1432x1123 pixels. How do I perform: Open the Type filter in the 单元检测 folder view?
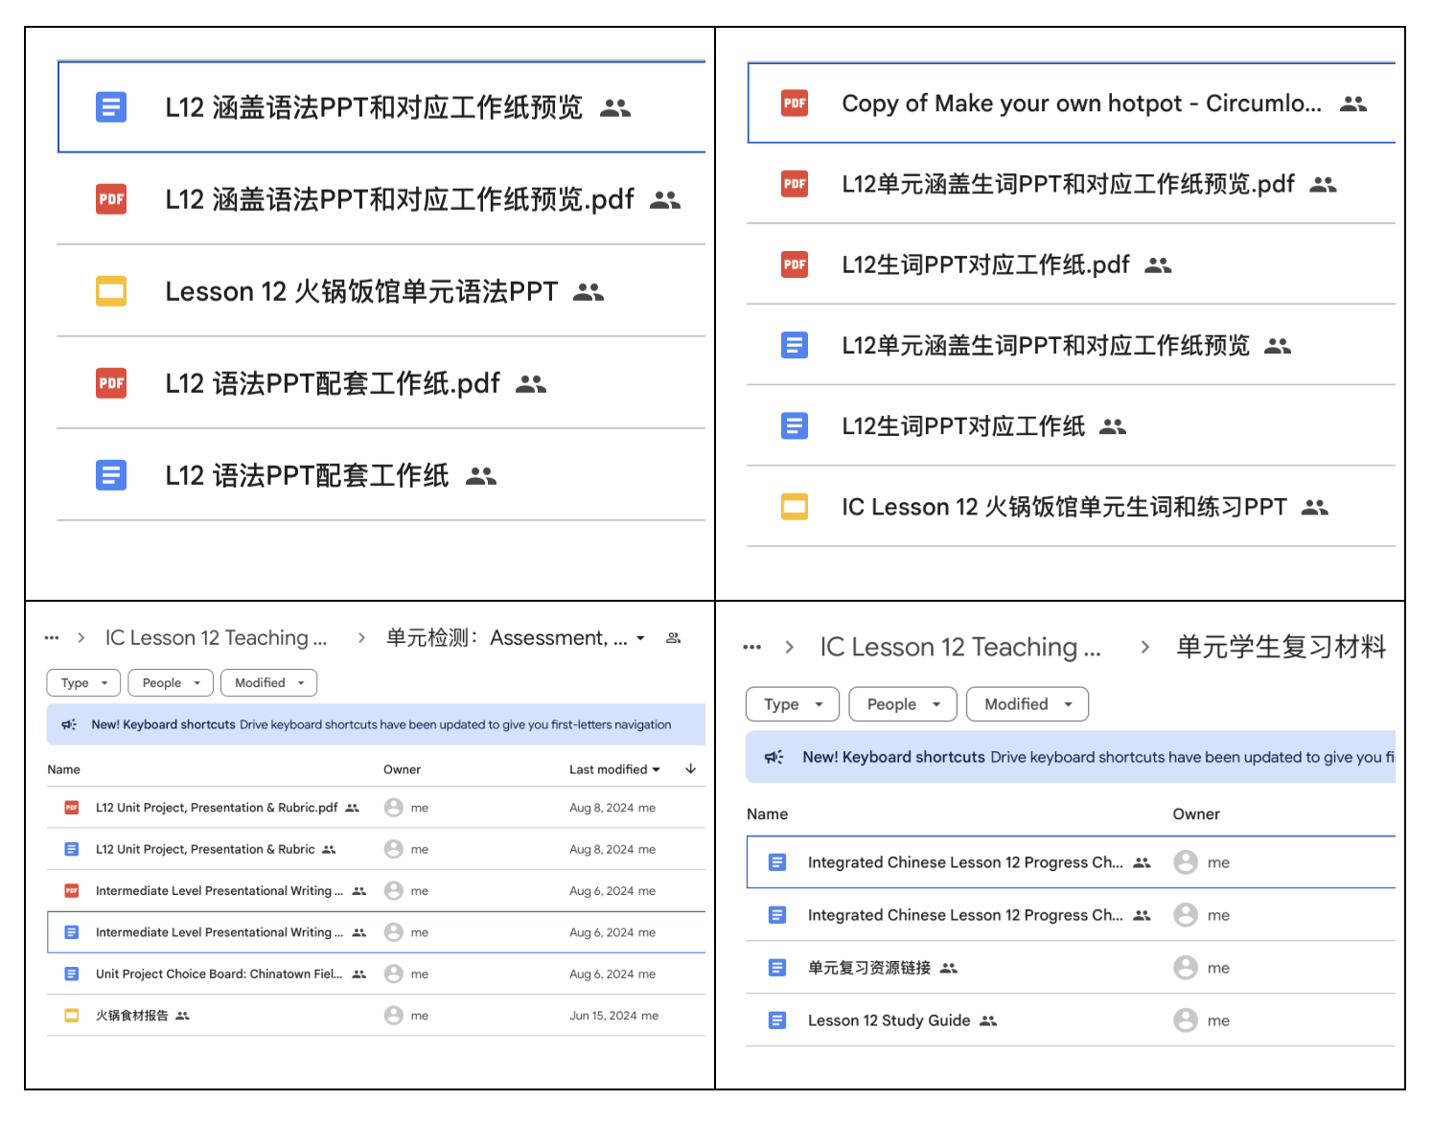[84, 683]
